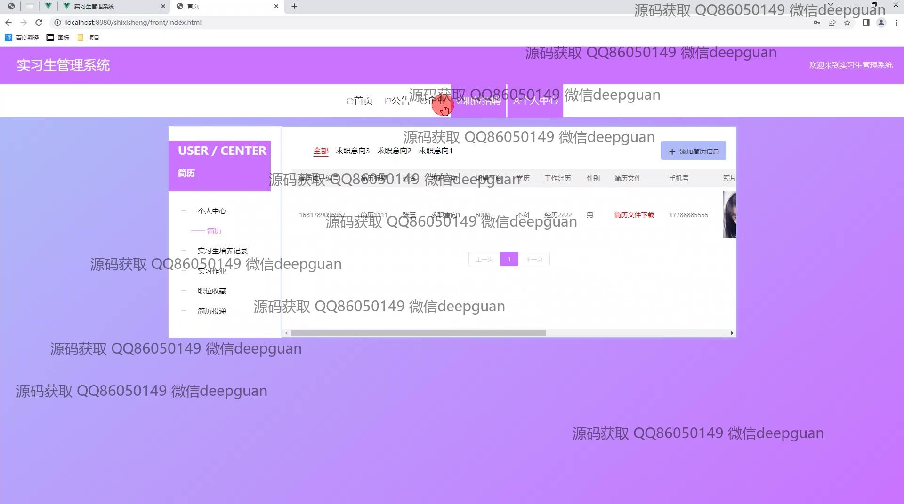Switch to the 求职意向2 filter tab
The image size is (904, 504).
click(x=394, y=151)
